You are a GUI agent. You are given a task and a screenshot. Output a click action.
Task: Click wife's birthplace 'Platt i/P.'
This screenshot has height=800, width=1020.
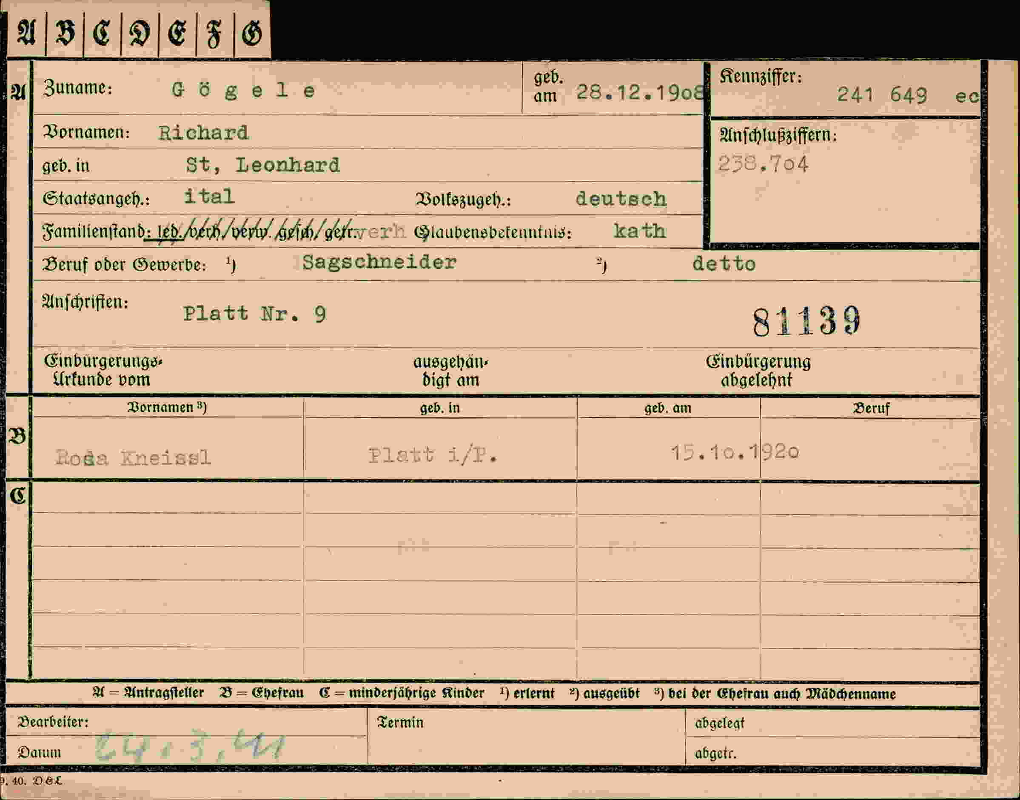point(433,455)
